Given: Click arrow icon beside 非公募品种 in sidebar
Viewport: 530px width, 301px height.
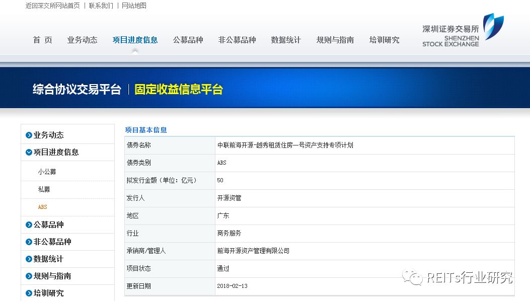Looking at the screenshot, I should tap(29, 242).
